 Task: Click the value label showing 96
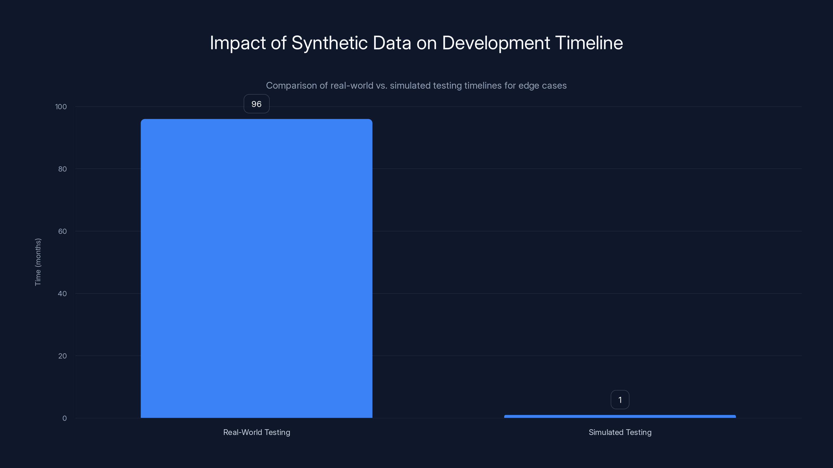256,104
